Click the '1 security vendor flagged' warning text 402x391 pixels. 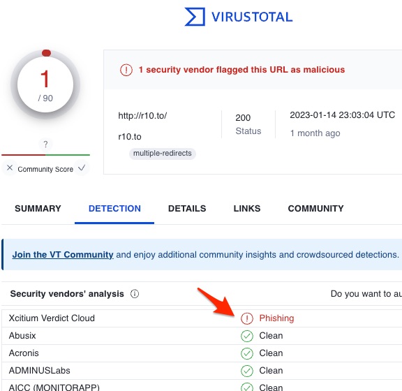(241, 70)
